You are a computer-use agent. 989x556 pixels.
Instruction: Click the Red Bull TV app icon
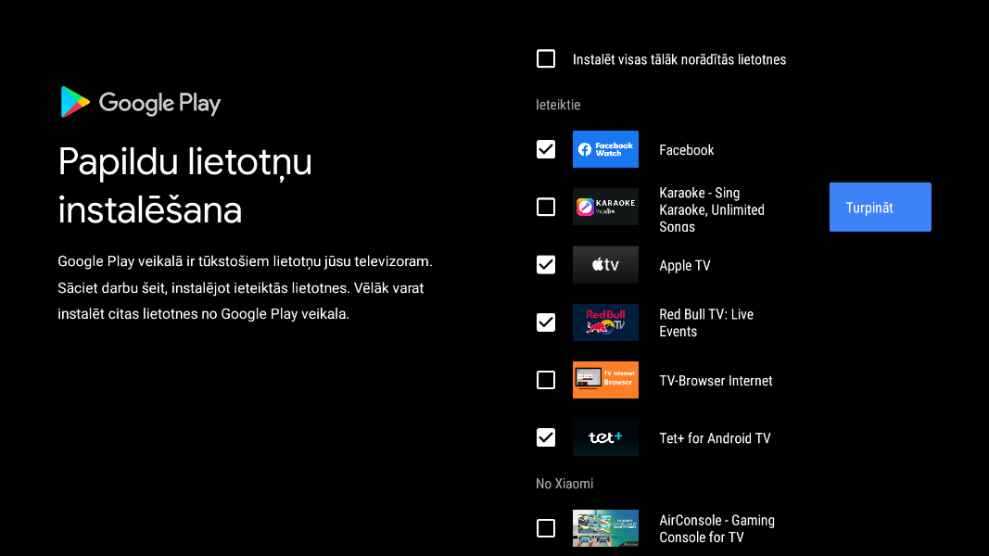coord(605,322)
